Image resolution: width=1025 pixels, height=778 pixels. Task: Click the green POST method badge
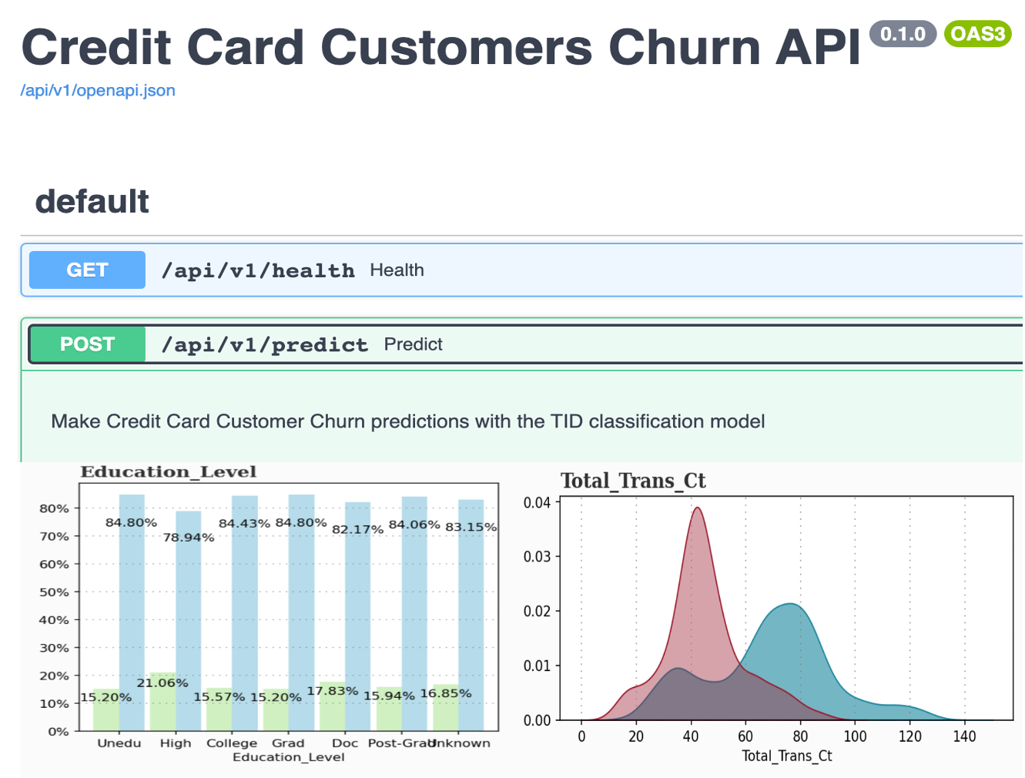pos(87,344)
